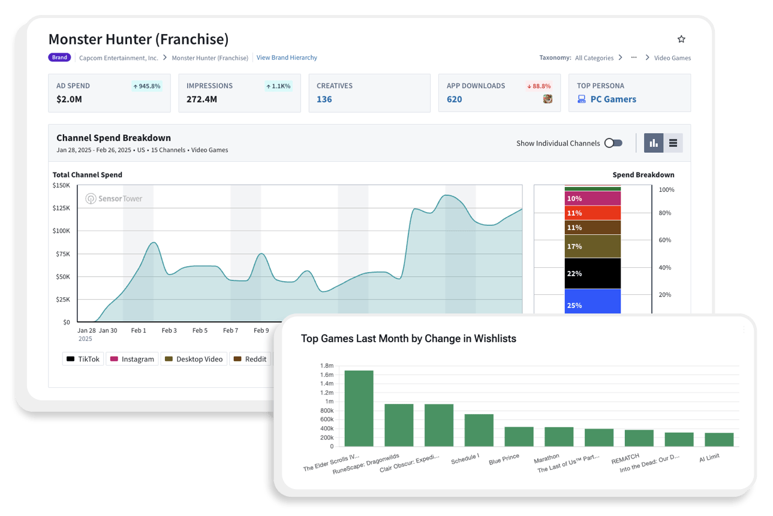773x516 pixels.
Task: Expand the taxonomy ellipsis breadcrumb
Action: (x=634, y=58)
